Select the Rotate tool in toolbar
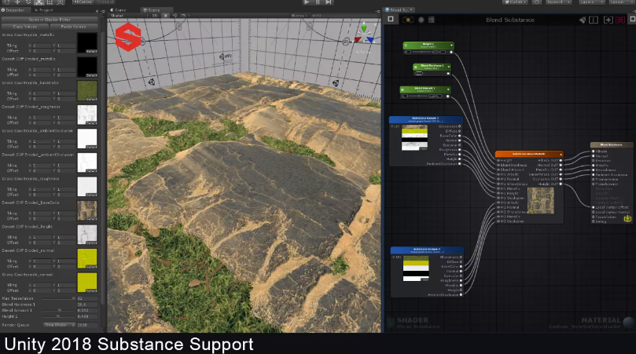This screenshot has height=354, width=636. [x=28, y=2]
